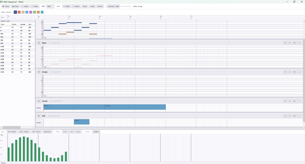Open FX for the SFX group
Image resolution: width=305 pixels, height=164 pixels.
294,116
